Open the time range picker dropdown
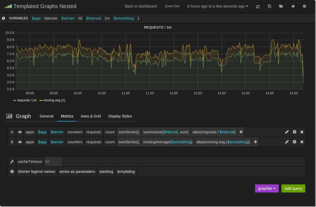Image resolution: width=316 pixels, height=207 pixels. click(x=218, y=6)
